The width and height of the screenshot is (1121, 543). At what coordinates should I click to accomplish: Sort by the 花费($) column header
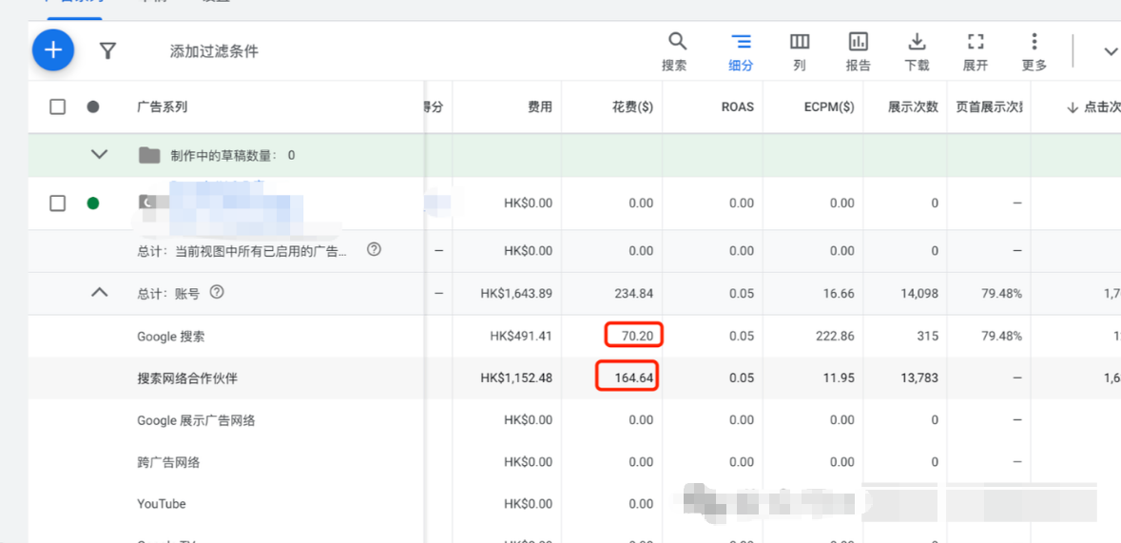tap(628, 107)
